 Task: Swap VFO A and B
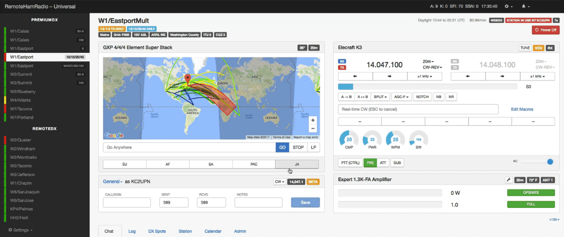pos(362,97)
